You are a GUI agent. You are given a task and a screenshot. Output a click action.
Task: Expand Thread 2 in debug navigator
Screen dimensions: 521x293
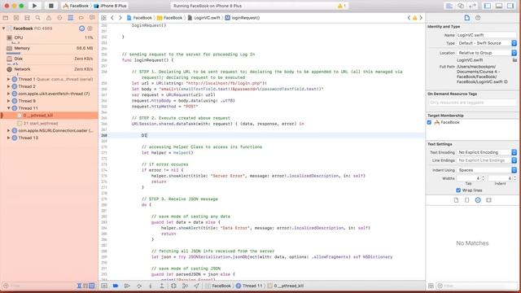[8, 86]
